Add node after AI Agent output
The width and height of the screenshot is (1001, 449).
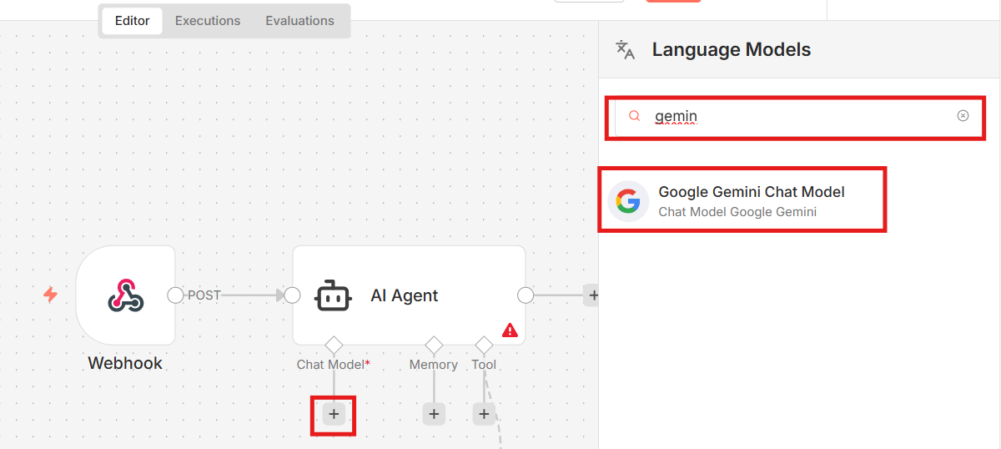click(591, 295)
